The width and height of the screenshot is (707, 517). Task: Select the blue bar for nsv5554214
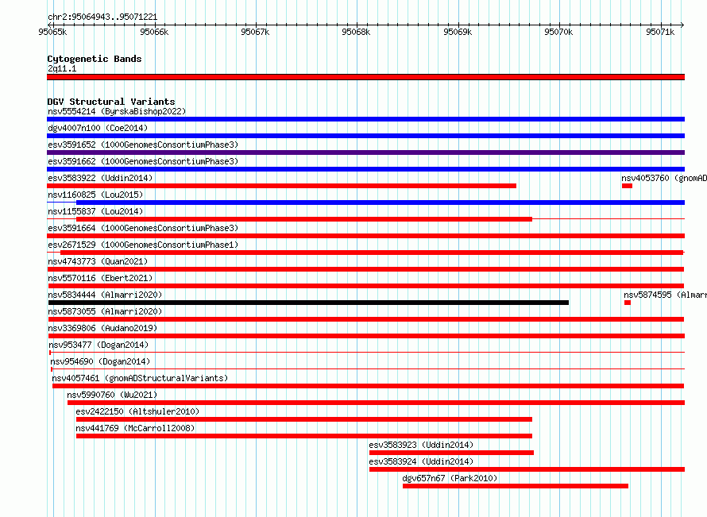tap(365, 119)
